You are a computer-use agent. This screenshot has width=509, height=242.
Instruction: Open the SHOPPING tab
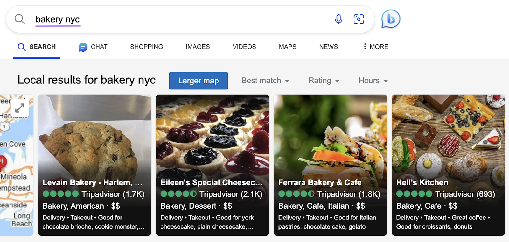coord(146,47)
